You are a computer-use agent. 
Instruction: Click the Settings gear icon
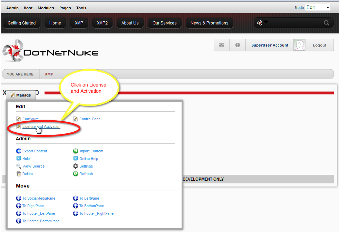click(x=76, y=166)
